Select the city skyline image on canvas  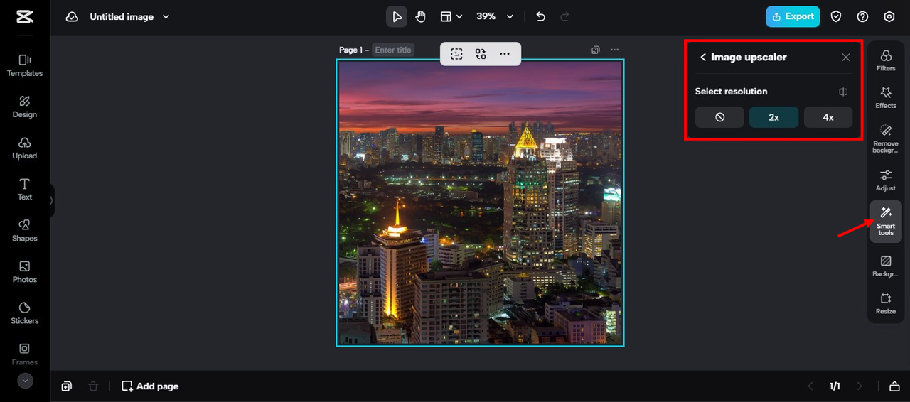coord(480,202)
